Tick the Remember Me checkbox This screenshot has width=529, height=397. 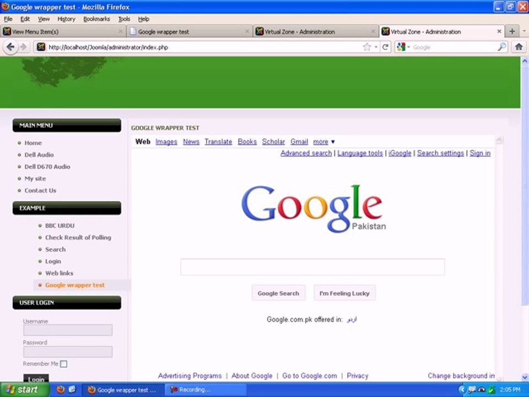click(x=63, y=363)
